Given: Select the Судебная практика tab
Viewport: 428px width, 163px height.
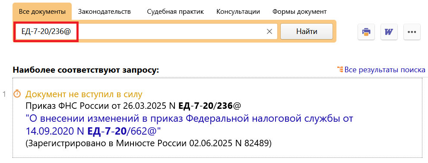Looking at the screenshot, I should (175, 12).
